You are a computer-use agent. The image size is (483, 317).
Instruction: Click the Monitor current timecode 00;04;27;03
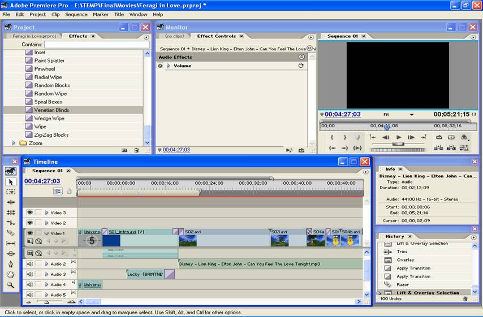coord(343,114)
